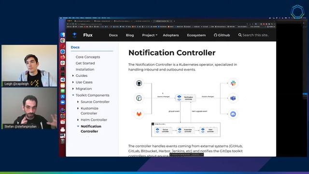Click the 'git push event' label in the diagram
Viewport: 309px width, 174px height.
(x=174, y=111)
